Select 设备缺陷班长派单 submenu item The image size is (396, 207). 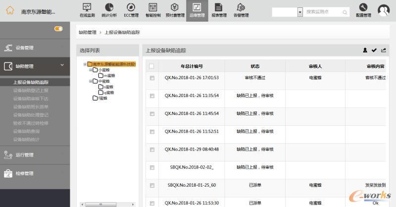(x=31, y=106)
